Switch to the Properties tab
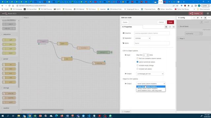Screen dimensions: 211x118 (x=132, y=27)
